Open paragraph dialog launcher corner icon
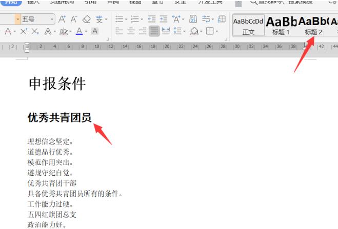 coord(226,39)
